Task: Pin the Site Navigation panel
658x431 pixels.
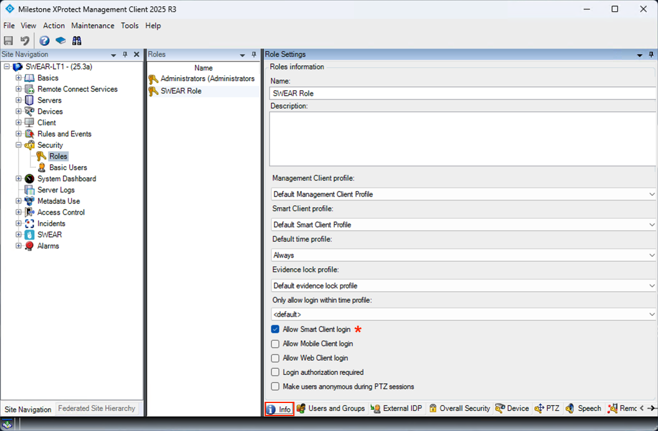Action: pos(125,55)
